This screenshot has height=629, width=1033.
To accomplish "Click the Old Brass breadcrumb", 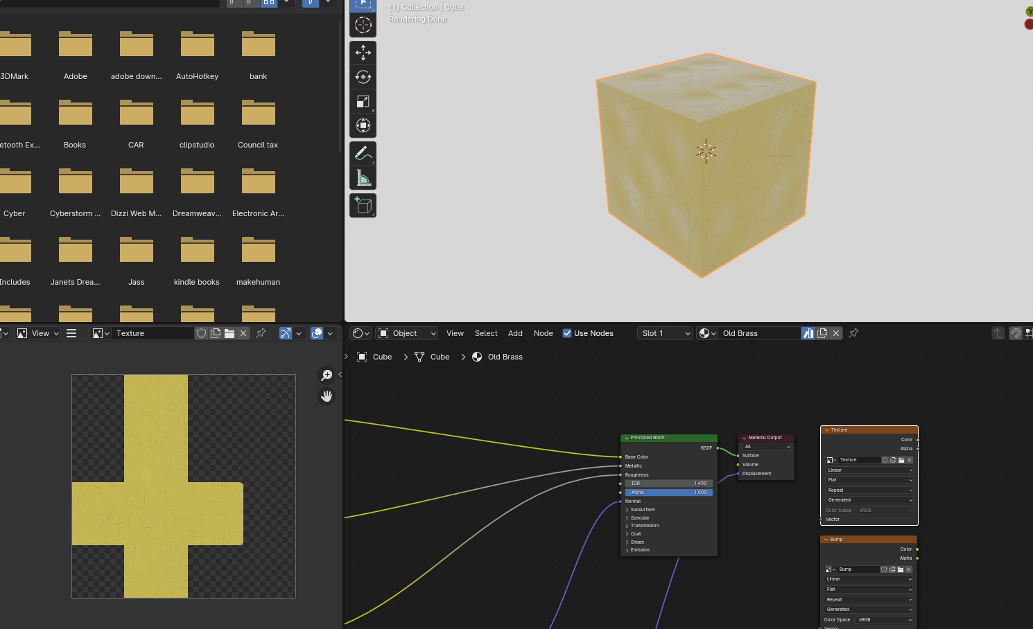I will (x=498, y=357).
